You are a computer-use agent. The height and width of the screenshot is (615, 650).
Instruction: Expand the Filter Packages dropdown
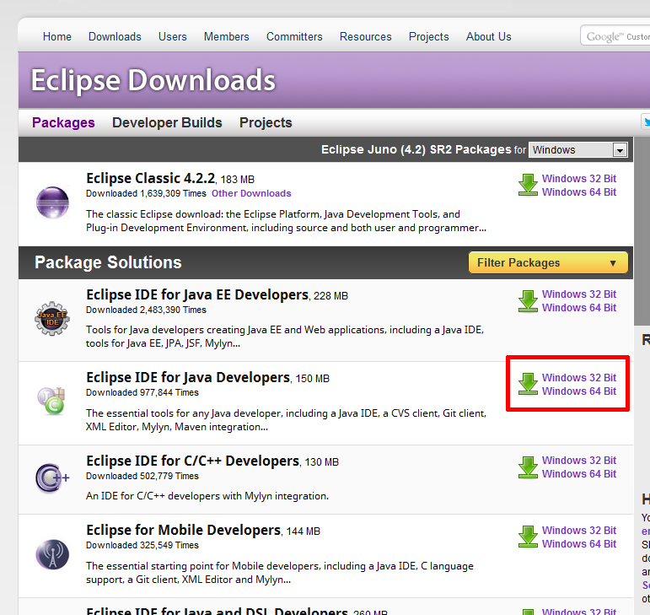548,262
